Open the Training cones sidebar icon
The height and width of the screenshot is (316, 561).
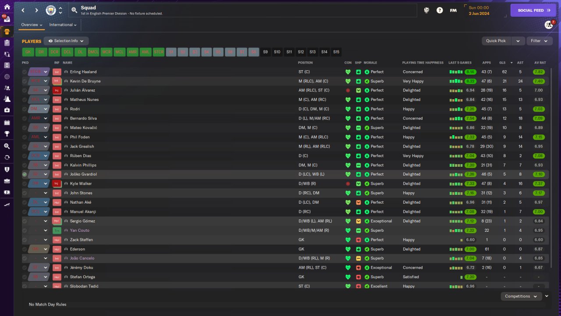[7, 100]
